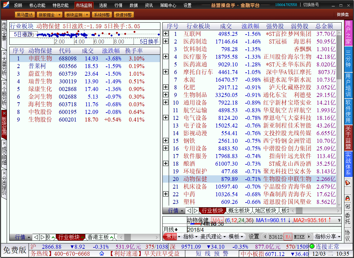
Task: Close the 板块监测 side tab via its X icon
Action: (x=4, y=113)
